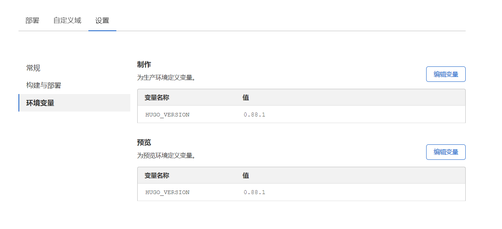Click 值 column header in 制作 table

[246, 98]
